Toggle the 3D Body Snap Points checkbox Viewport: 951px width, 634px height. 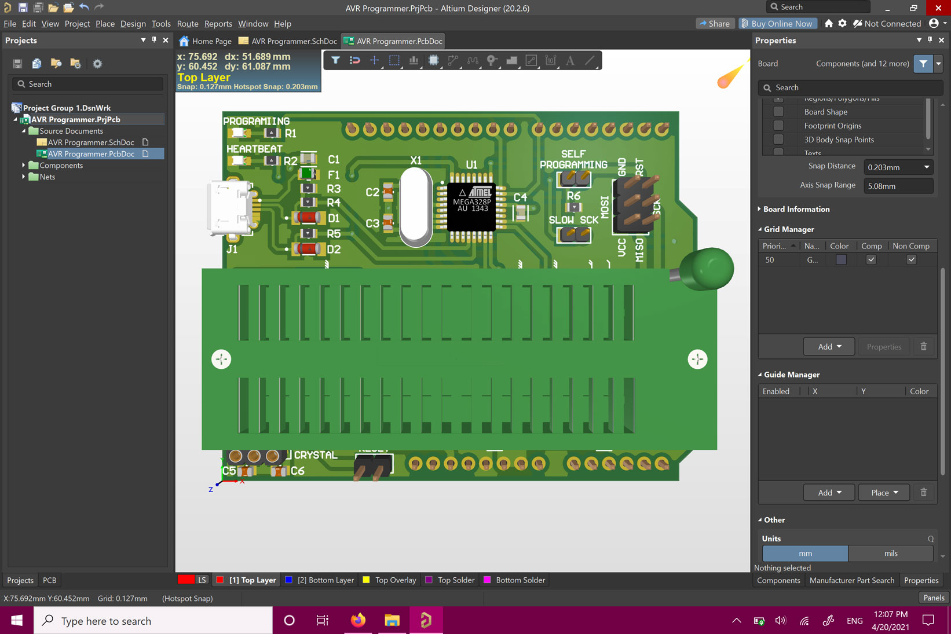pos(778,140)
